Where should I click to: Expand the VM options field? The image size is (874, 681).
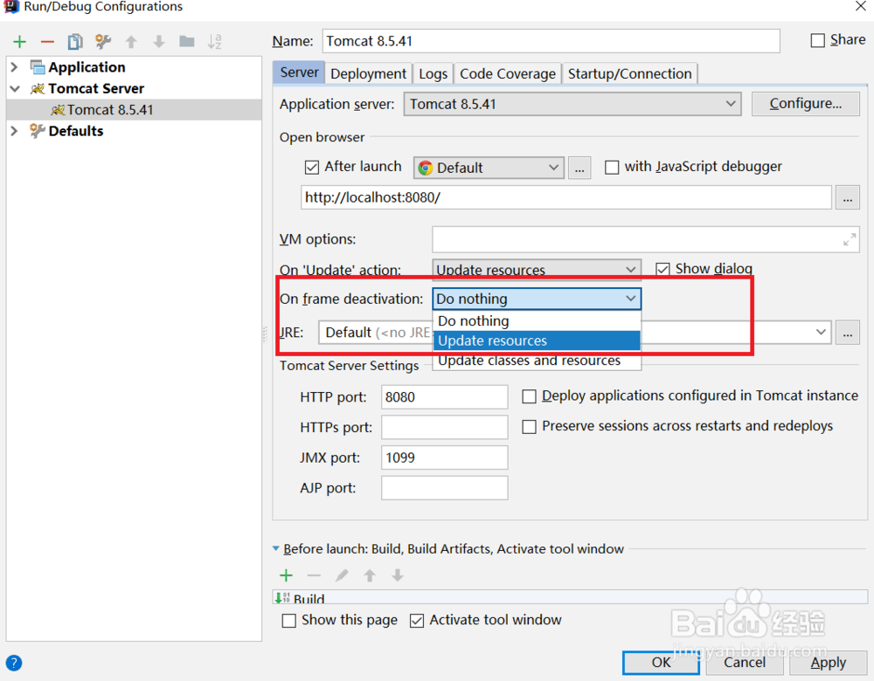[849, 239]
